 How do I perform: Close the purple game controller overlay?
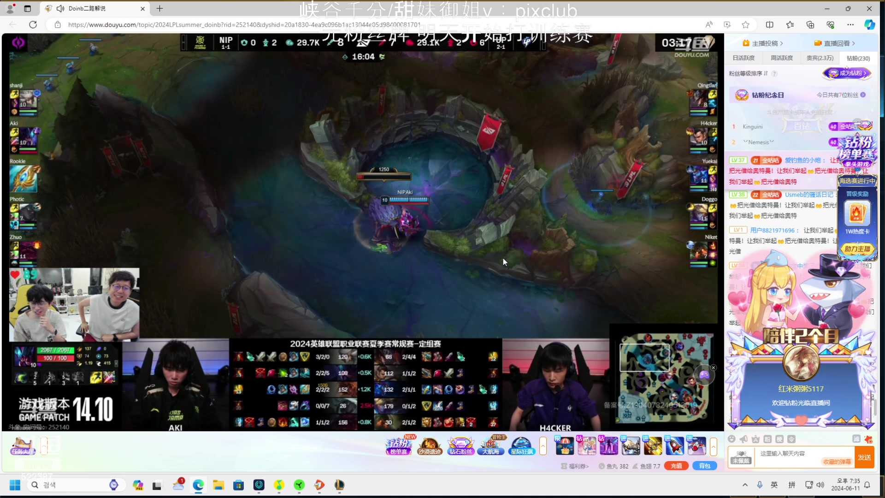(x=714, y=368)
